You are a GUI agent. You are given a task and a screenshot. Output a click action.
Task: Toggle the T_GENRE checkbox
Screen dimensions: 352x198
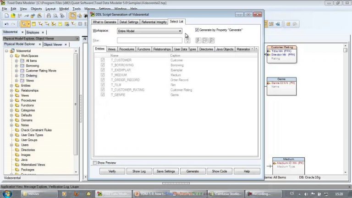[103, 94]
